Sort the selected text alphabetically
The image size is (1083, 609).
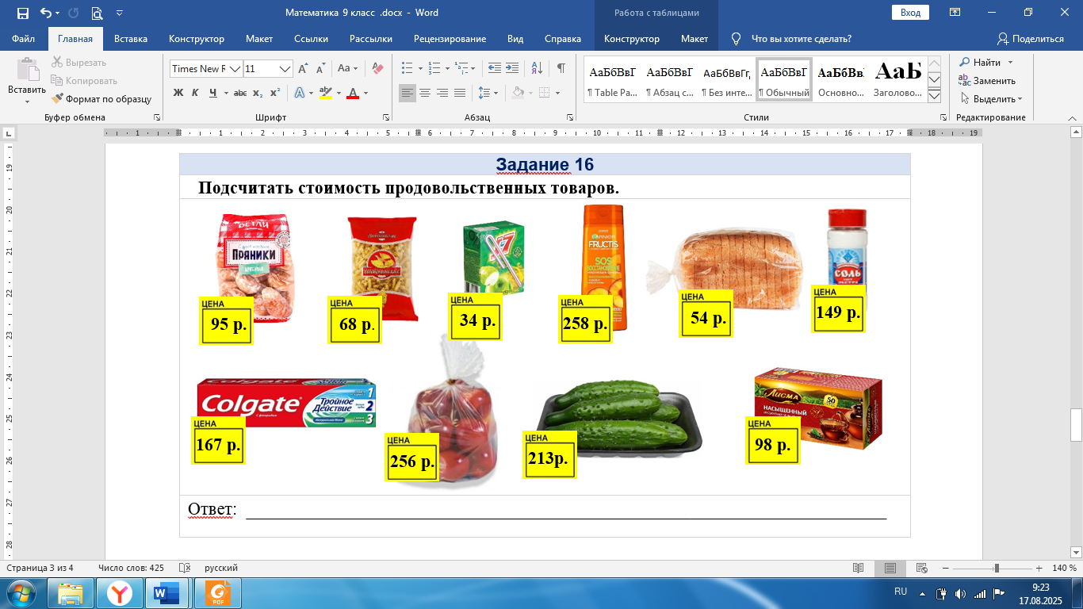click(x=537, y=69)
